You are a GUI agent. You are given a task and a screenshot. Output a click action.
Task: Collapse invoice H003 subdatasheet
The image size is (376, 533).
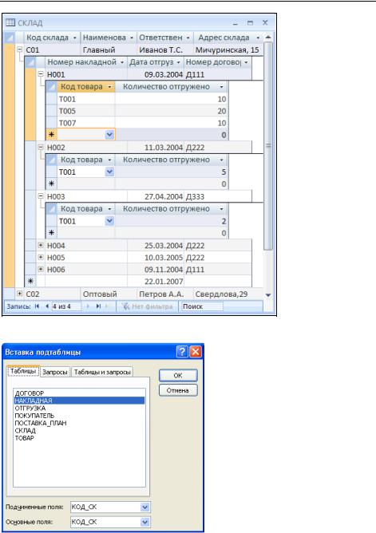click(x=41, y=196)
